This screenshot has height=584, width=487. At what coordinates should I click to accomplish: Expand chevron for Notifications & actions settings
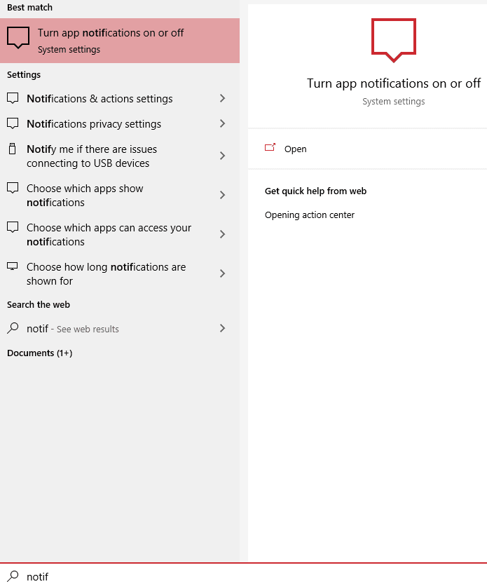222,98
